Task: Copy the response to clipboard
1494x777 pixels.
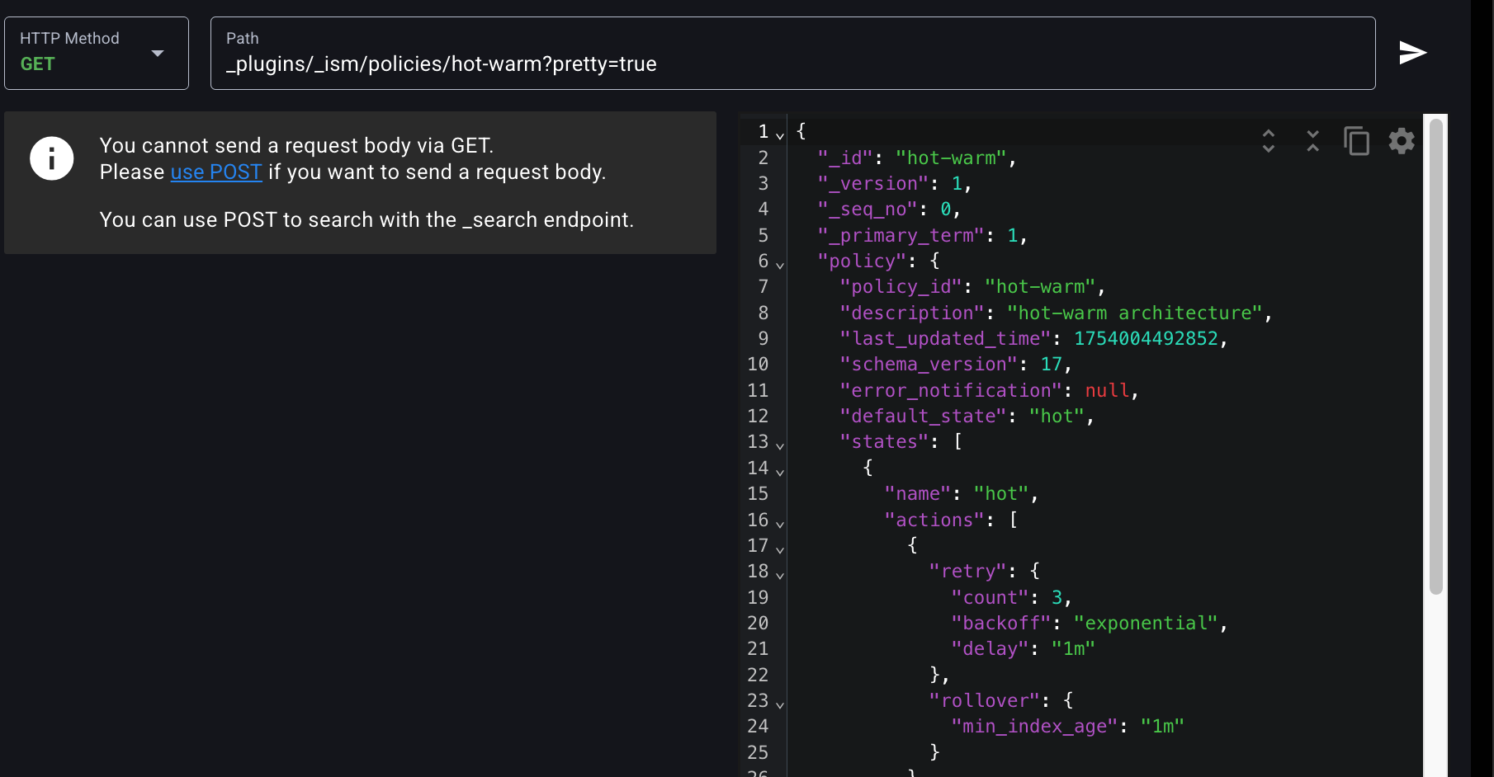Action: pyautogui.click(x=1356, y=141)
